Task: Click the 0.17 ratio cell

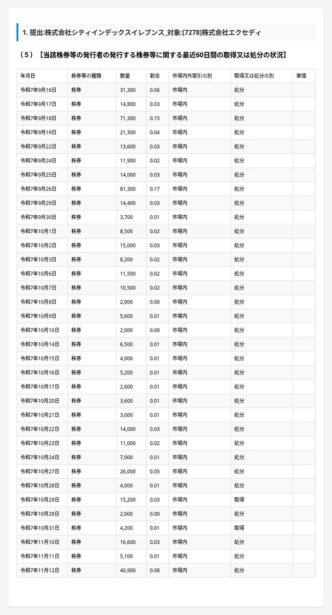Action: tap(154, 189)
